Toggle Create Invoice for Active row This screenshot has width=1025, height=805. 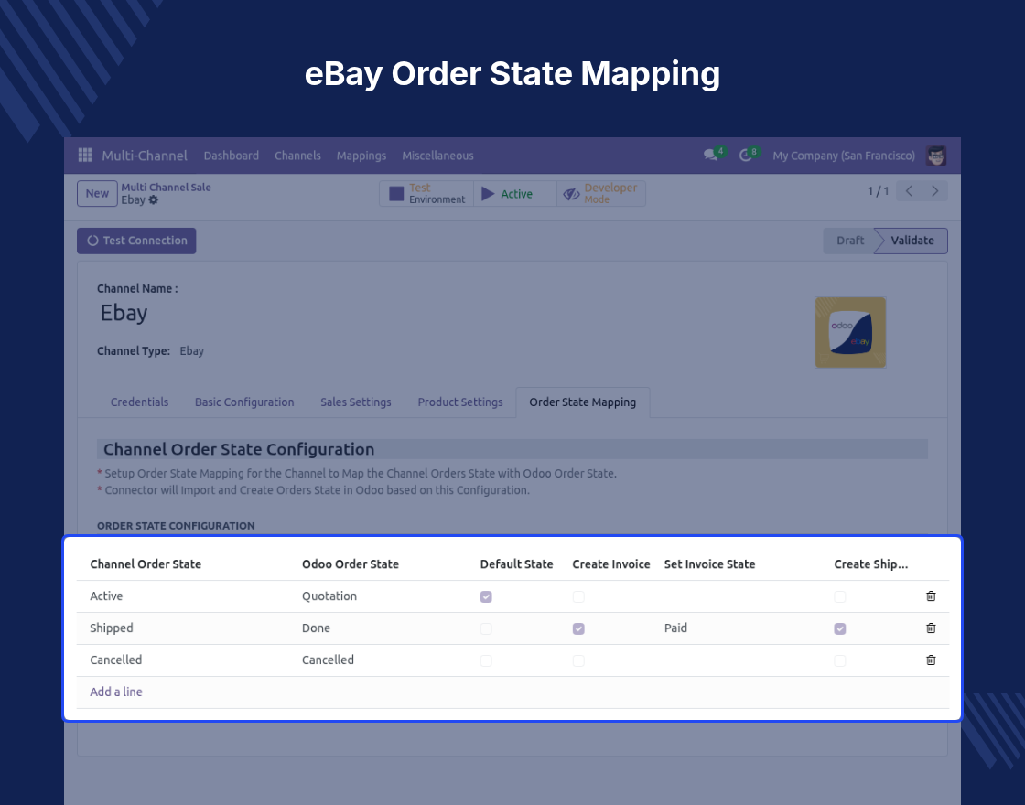(578, 596)
